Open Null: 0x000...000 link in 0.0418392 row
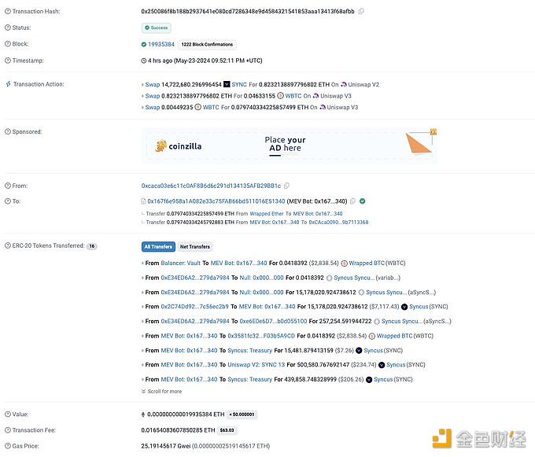 coord(261,278)
